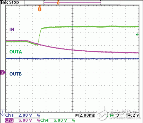
Task: Click the purple IN waveform label
Action: click(12, 29)
